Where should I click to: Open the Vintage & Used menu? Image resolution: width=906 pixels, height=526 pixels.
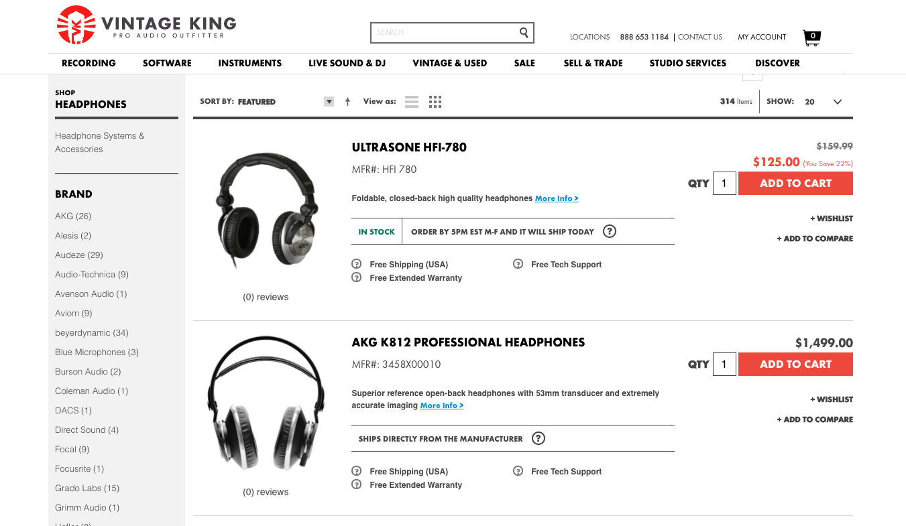click(x=449, y=63)
